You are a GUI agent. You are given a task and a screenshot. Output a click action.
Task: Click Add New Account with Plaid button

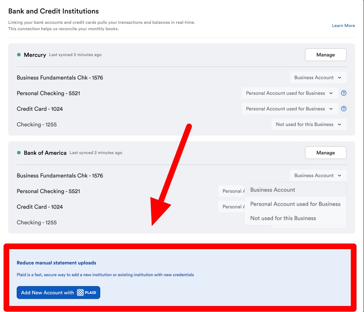click(58, 292)
